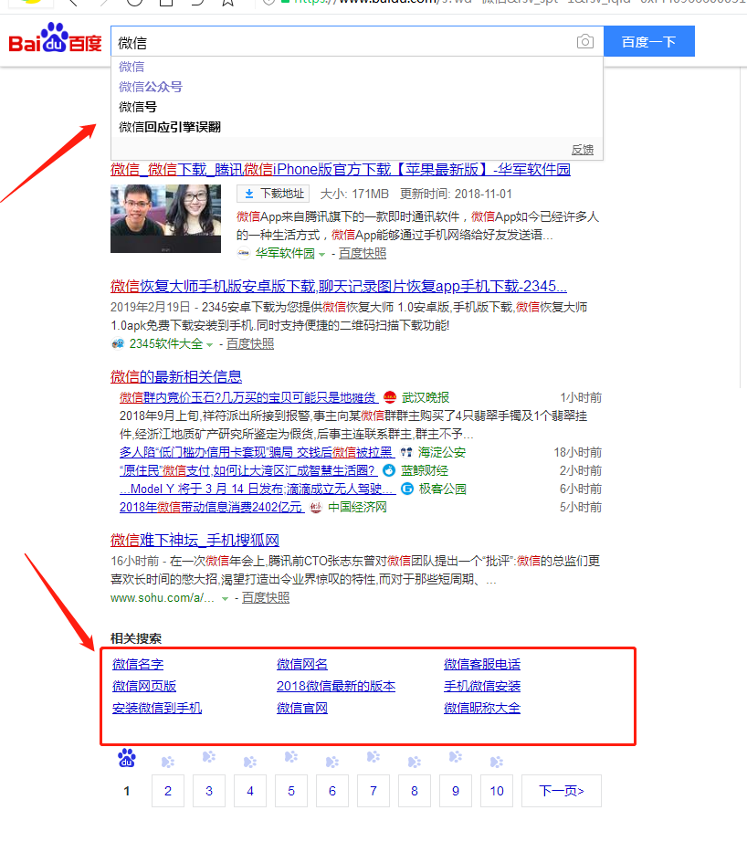Open the dropdown arrow beside www.sohu.com
The image size is (747, 842).
coord(225,598)
